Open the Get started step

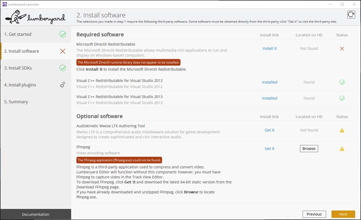pyautogui.click(x=18, y=34)
